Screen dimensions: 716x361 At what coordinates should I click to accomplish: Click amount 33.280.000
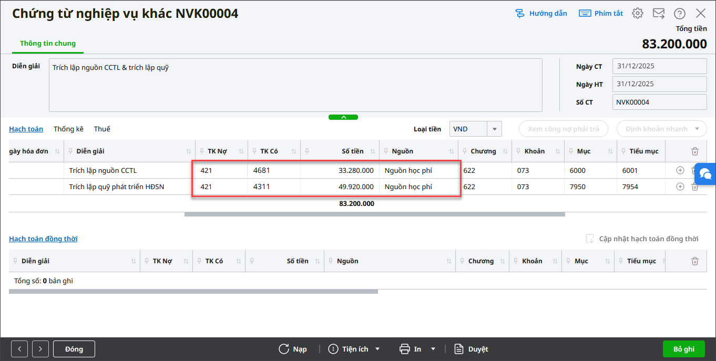pos(356,170)
